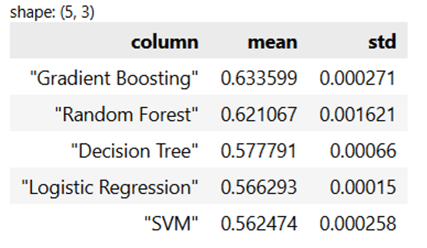
Task: Click the mean value 0.577791
Action: click(259, 151)
